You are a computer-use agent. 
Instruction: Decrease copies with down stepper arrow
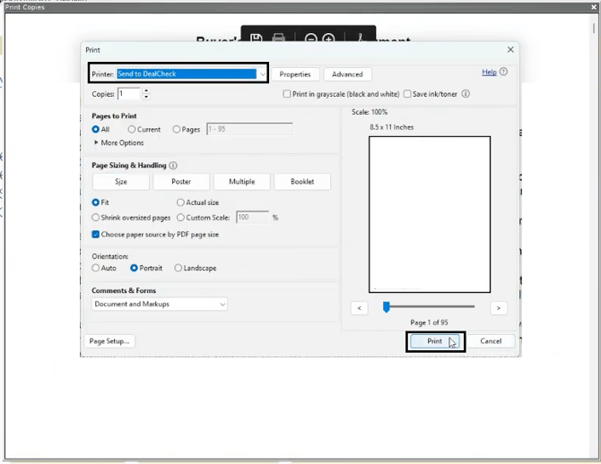pyautogui.click(x=146, y=97)
